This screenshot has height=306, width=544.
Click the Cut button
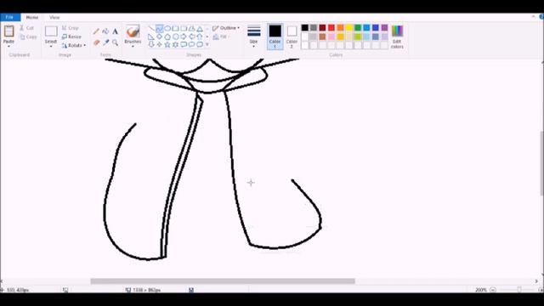point(26,28)
